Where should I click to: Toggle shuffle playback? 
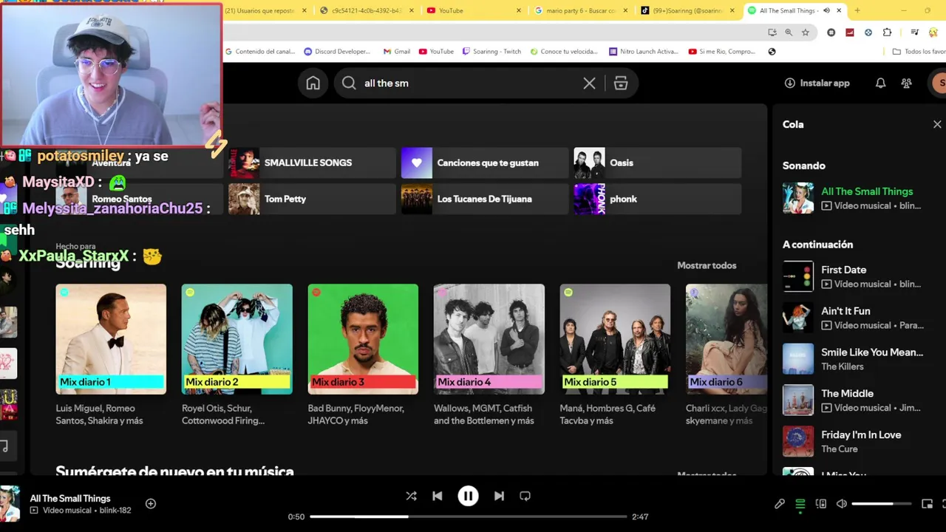[411, 497]
